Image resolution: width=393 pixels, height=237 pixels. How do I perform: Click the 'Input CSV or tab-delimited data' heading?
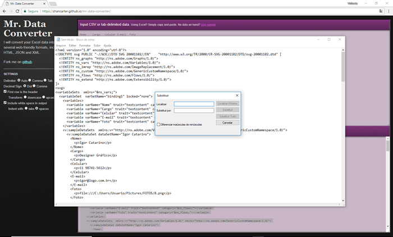(104, 25)
